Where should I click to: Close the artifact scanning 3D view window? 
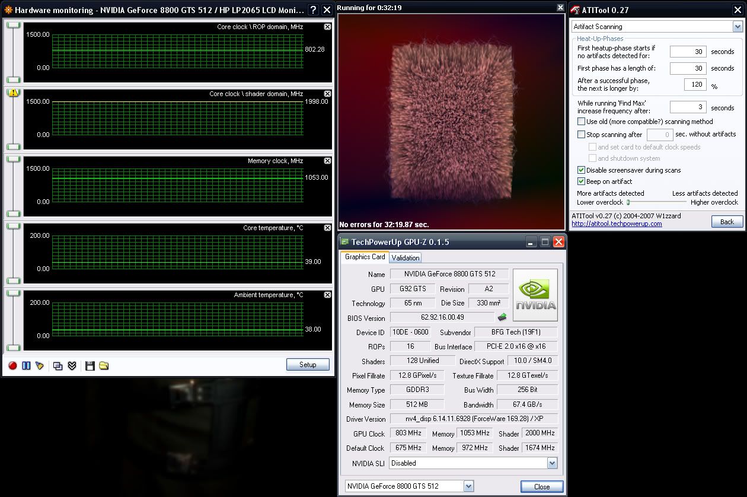tap(560, 8)
